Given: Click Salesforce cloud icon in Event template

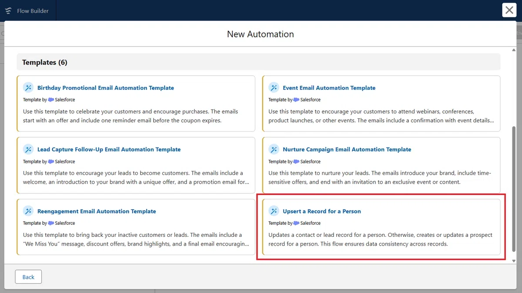Looking at the screenshot, I should coord(296,100).
